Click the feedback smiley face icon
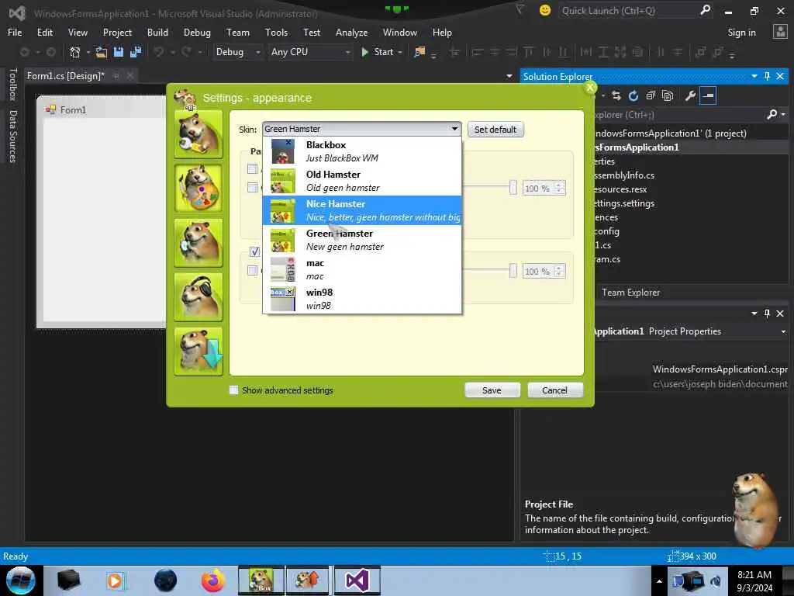The image size is (794, 596). click(x=545, y=10)
